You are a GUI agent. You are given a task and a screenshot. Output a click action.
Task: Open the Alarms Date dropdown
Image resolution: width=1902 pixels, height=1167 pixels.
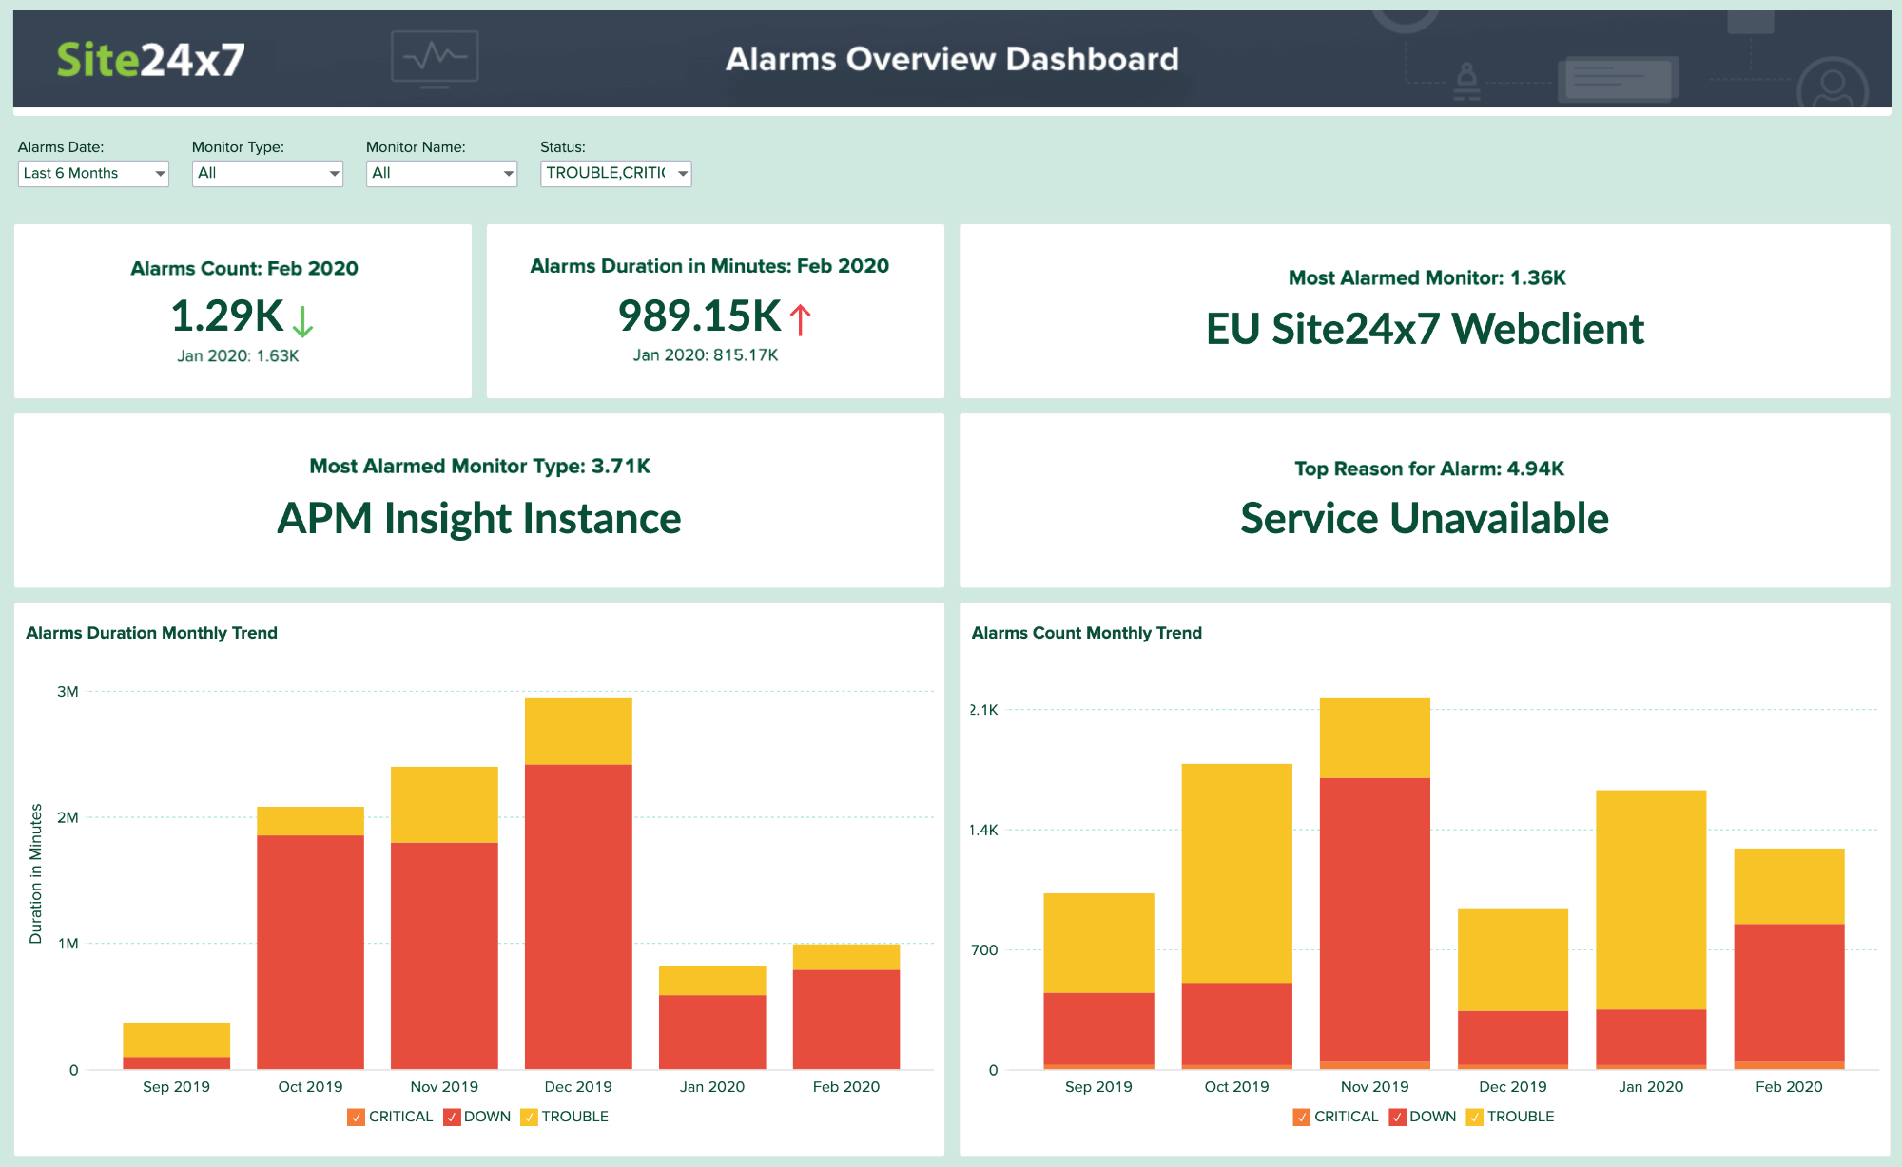point(93,173)
